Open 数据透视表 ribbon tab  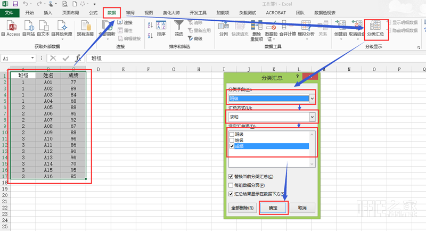coord(325,12)
